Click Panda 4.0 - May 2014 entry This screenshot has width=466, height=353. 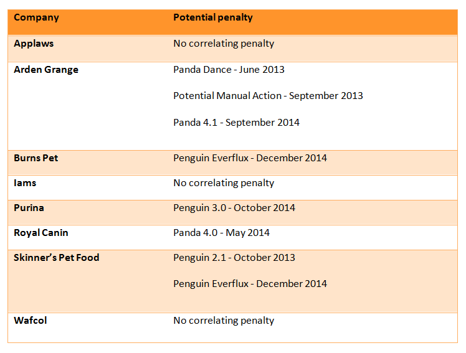(x=221, y=233)
